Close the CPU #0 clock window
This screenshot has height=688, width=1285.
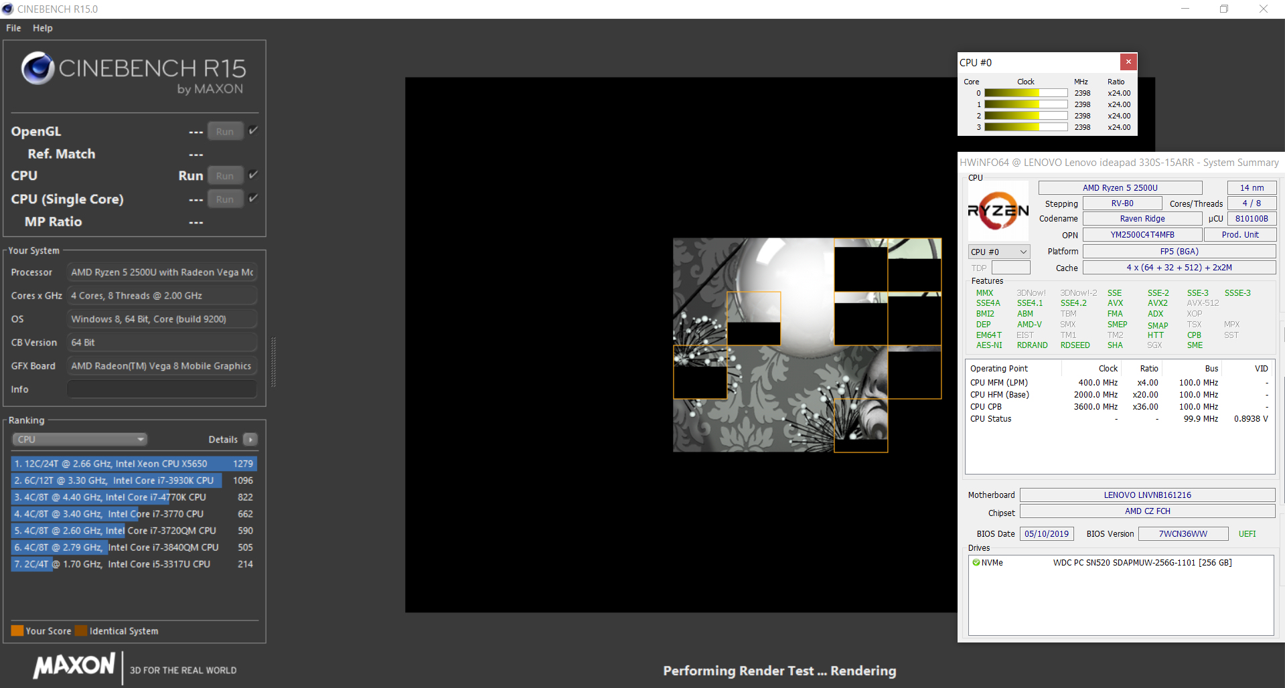[x=1128, y=62]
